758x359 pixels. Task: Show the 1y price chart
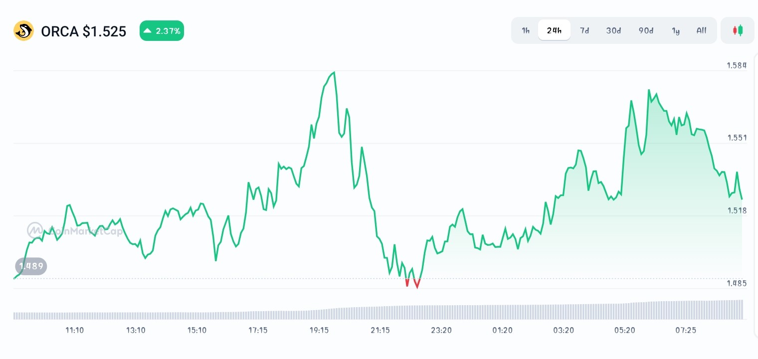(676, 30)
